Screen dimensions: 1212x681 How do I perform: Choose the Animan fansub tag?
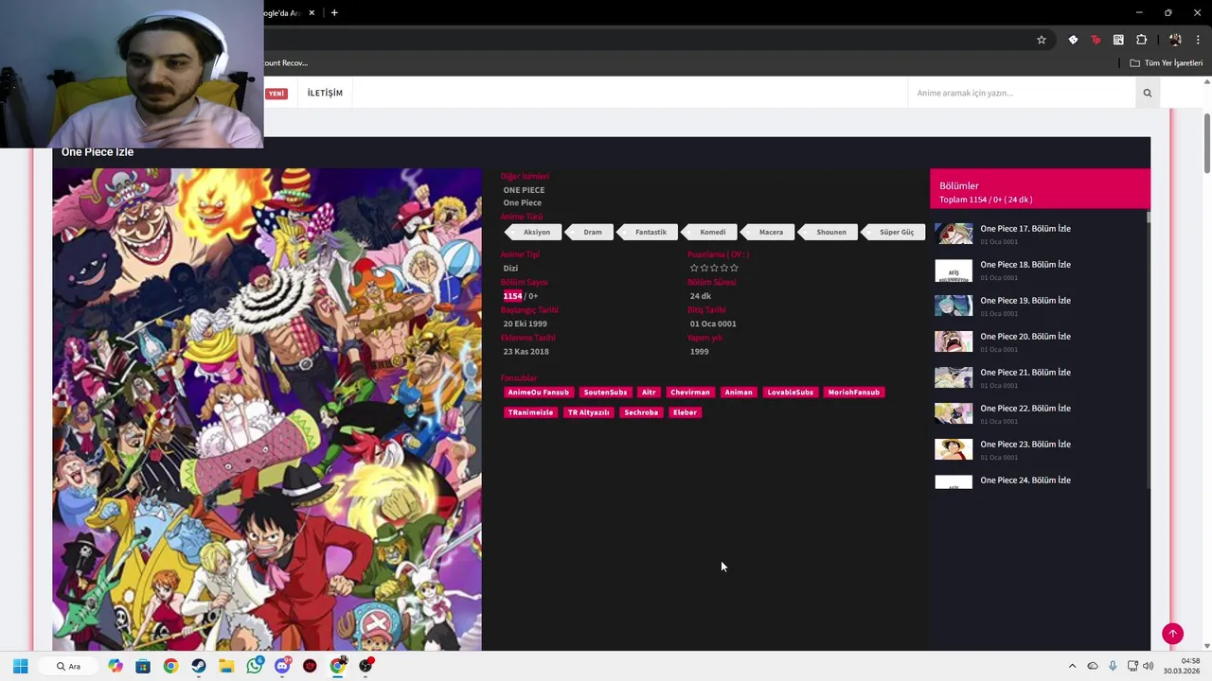[x=739, y=392]
